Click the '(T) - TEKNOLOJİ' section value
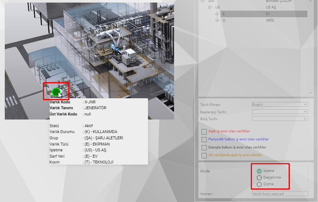 99,162
